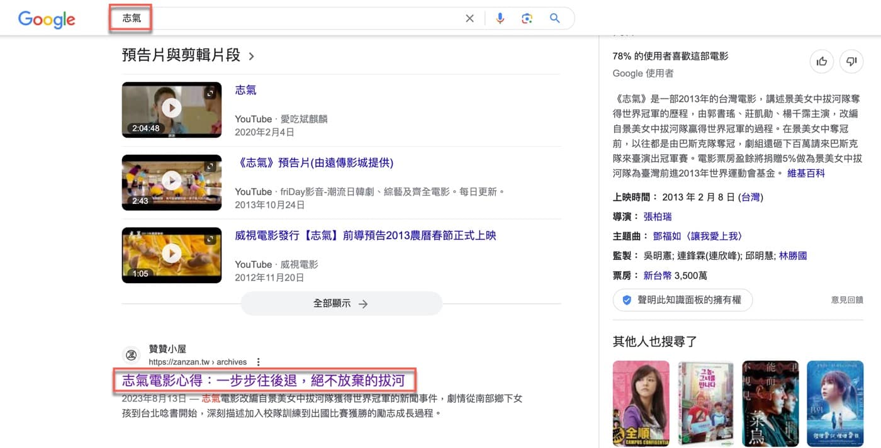Open director 張柏瑞 link

tap(658, 216)
